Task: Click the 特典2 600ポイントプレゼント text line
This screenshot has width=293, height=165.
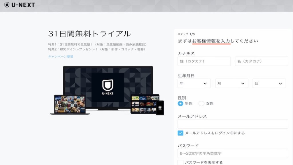Action: (97, 49)
